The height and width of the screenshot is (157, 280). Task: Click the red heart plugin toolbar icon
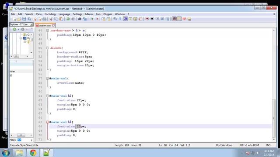point(184,19)
